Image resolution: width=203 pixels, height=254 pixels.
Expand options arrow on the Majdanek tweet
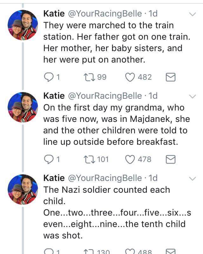[x=192, y=96]
